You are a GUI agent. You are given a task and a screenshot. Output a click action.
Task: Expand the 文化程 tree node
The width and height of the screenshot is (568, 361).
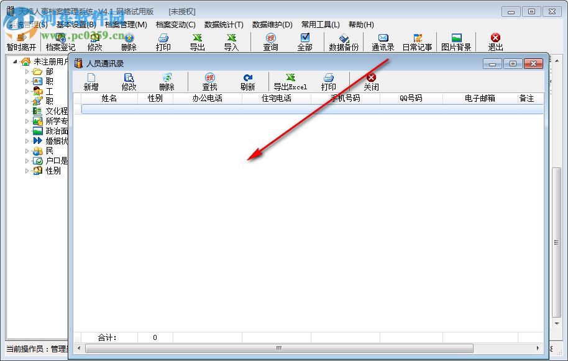[x=27, y=111]
